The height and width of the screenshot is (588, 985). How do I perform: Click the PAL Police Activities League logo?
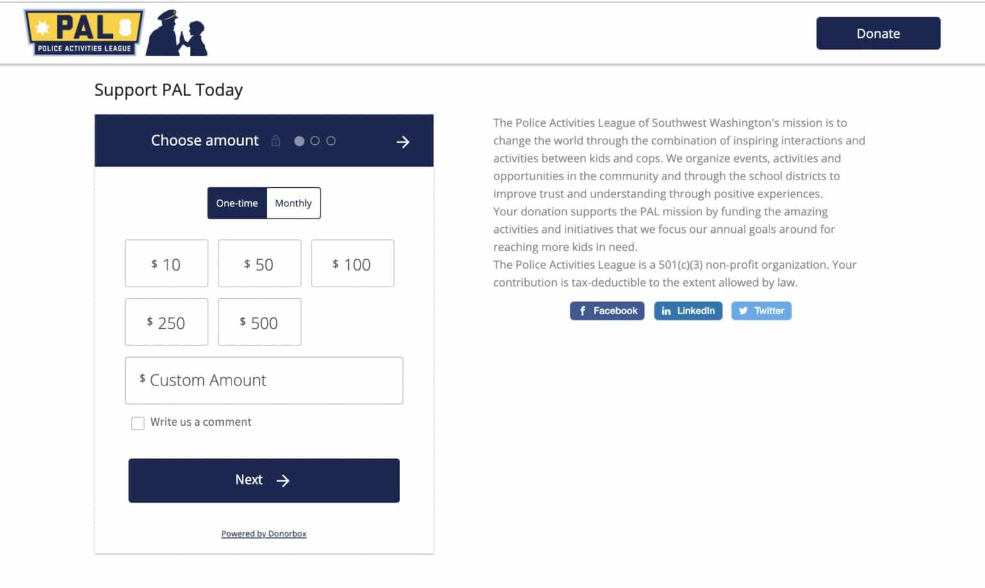pyautogui.click(x=84, y=32)
